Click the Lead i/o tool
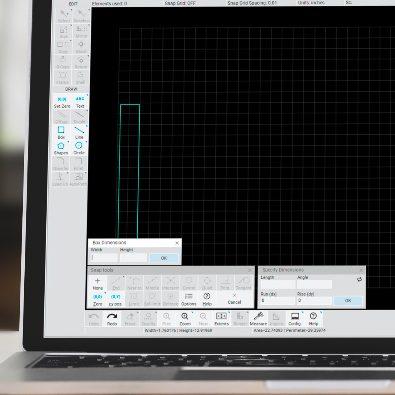 point(60,179)
